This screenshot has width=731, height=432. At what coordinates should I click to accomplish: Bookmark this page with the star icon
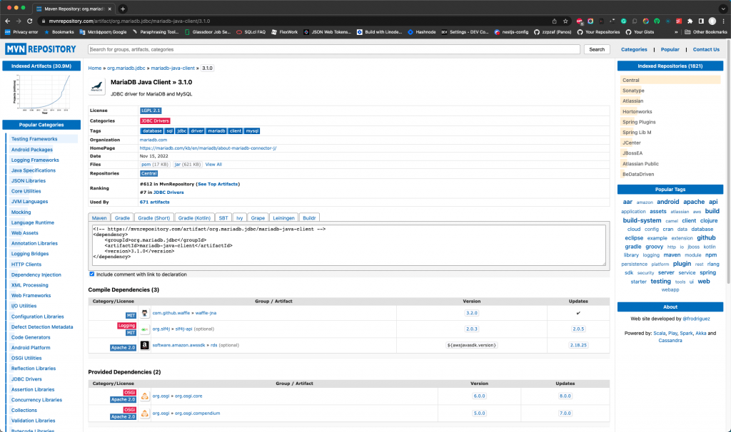pyautogui.click(x=565, y=21)
